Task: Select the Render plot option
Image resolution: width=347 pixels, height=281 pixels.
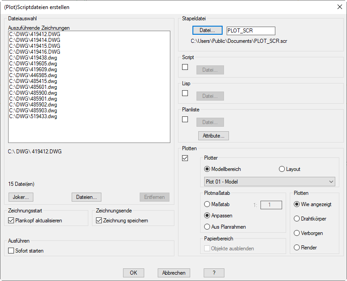Action: pyautogui.click(x=297, y=248)
